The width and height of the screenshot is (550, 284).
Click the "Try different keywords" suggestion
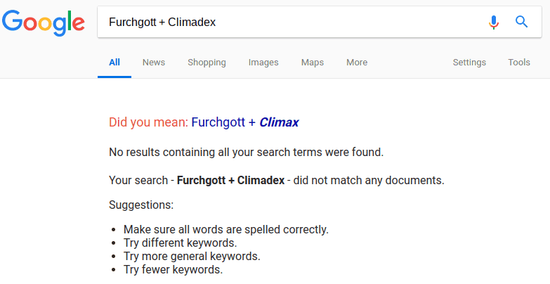[181, 243]
